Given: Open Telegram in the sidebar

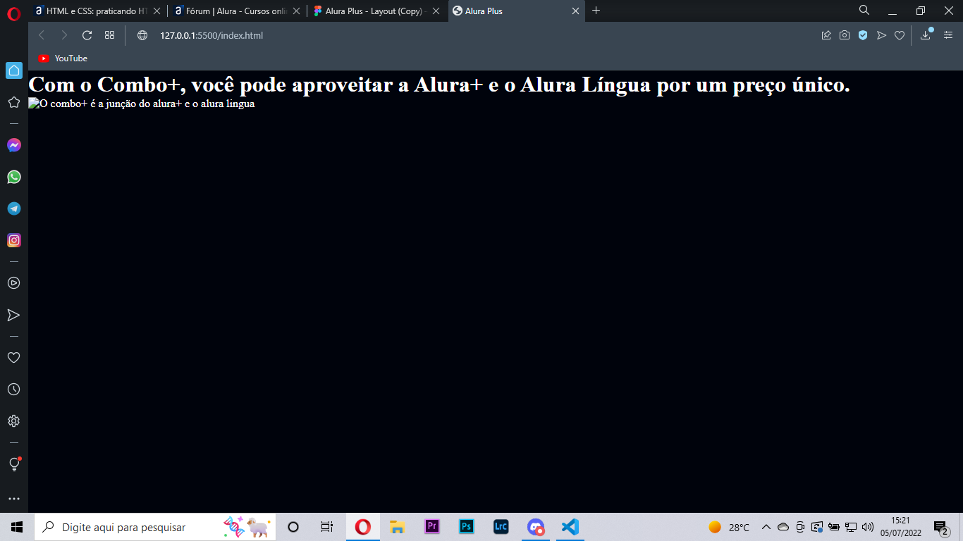Looking at the screenshot, I should [x=14, y=209].
